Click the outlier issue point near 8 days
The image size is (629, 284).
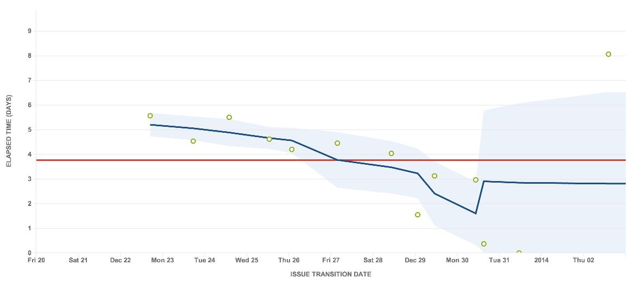point(608,54)
